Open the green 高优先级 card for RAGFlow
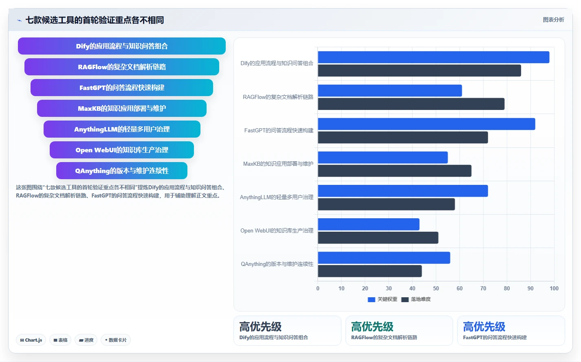 click(399, 331)
